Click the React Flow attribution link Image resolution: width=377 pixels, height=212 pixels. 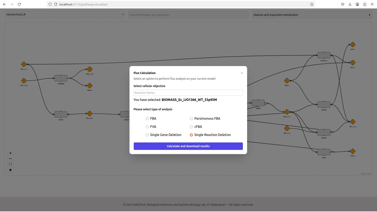(366, 174)
